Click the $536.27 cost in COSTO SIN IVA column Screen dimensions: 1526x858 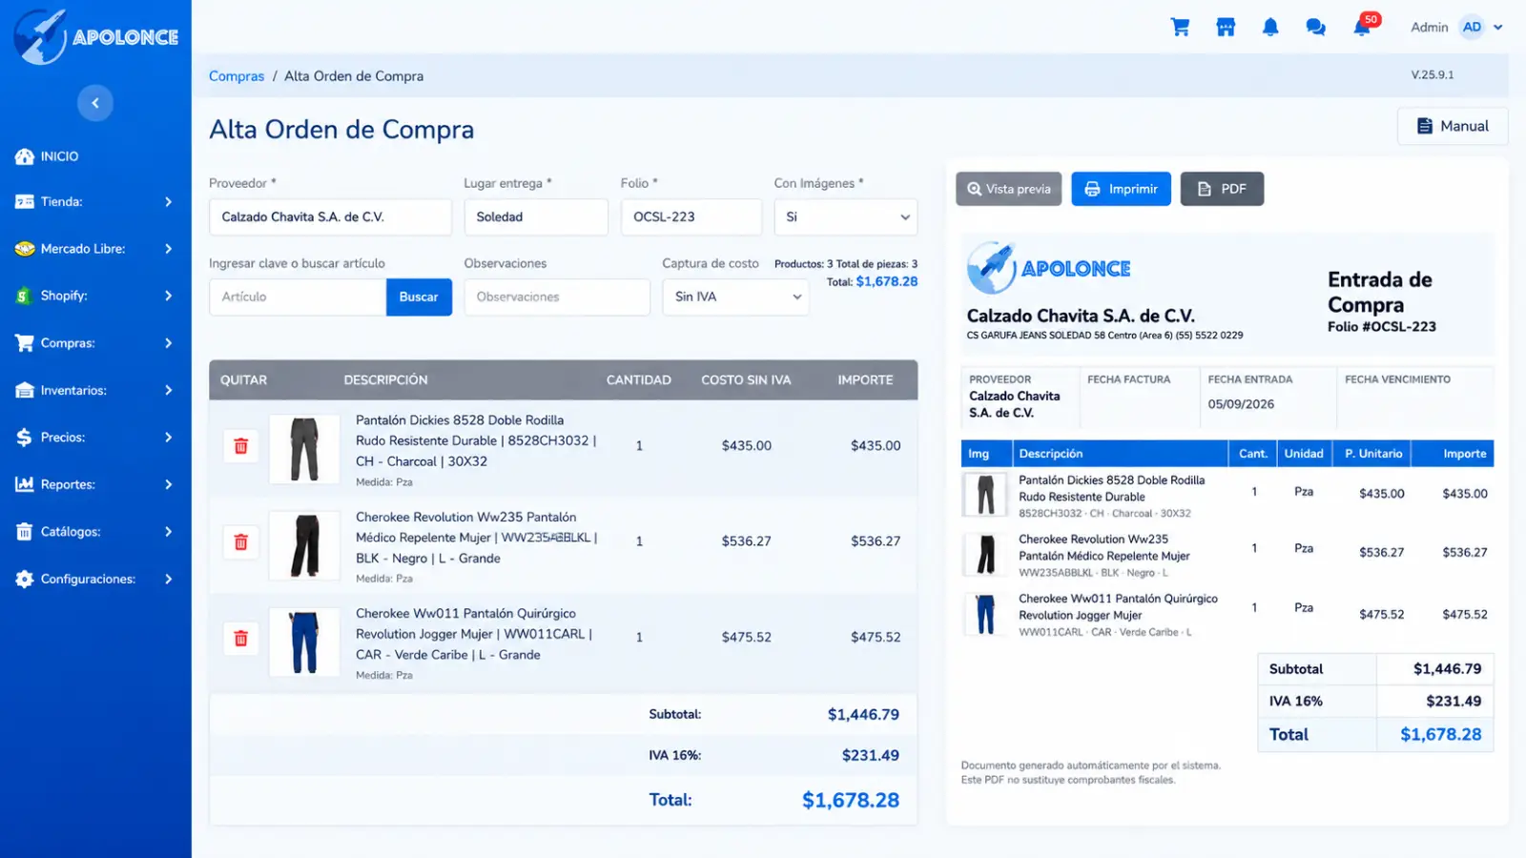(747, 541)
